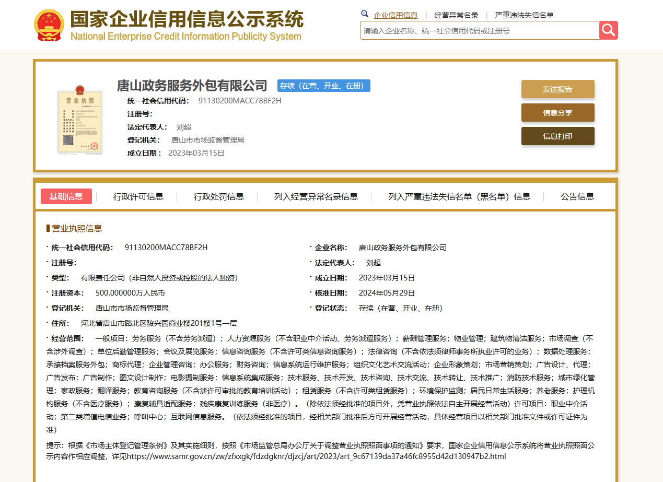The height and width of the screenshot is (482, 663).
Task: Click the 信息分享 button
Action: 557,113
